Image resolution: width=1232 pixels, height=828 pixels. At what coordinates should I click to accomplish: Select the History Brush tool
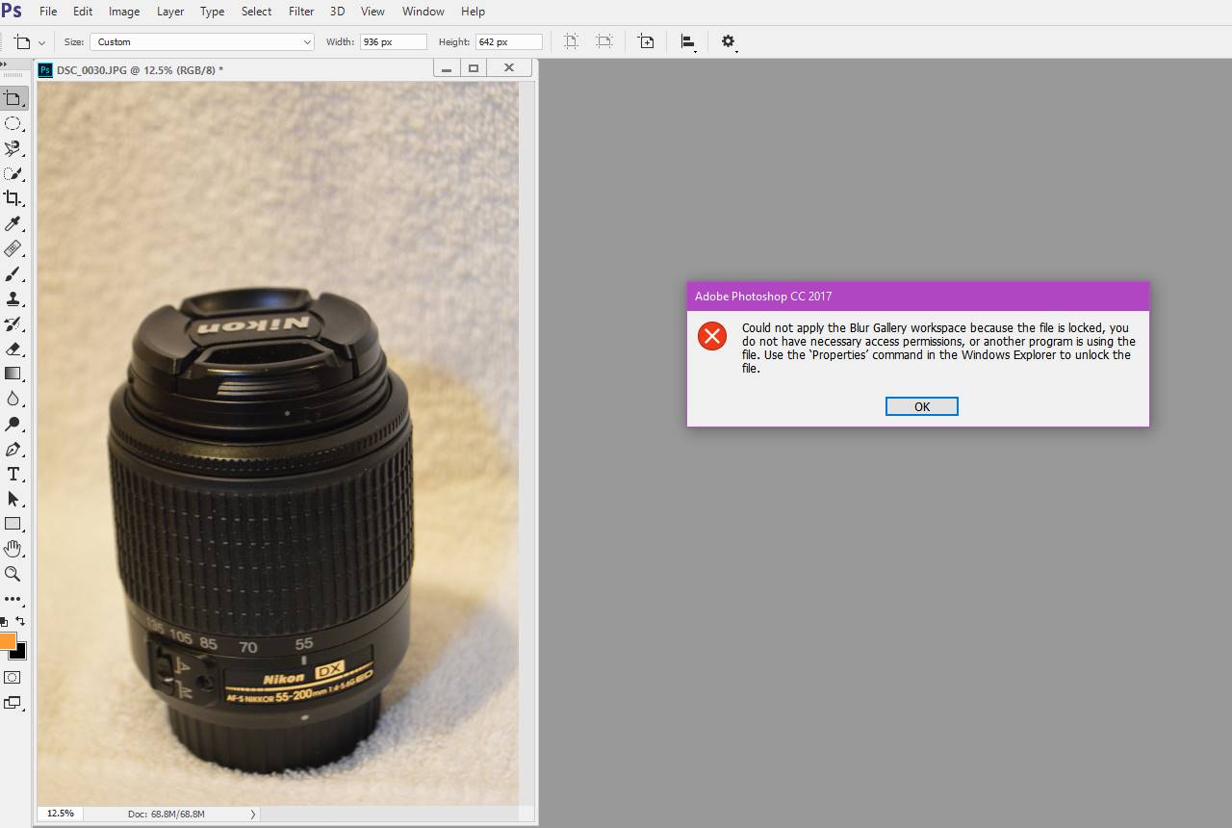pyautogui.click(x=13, y=323)
